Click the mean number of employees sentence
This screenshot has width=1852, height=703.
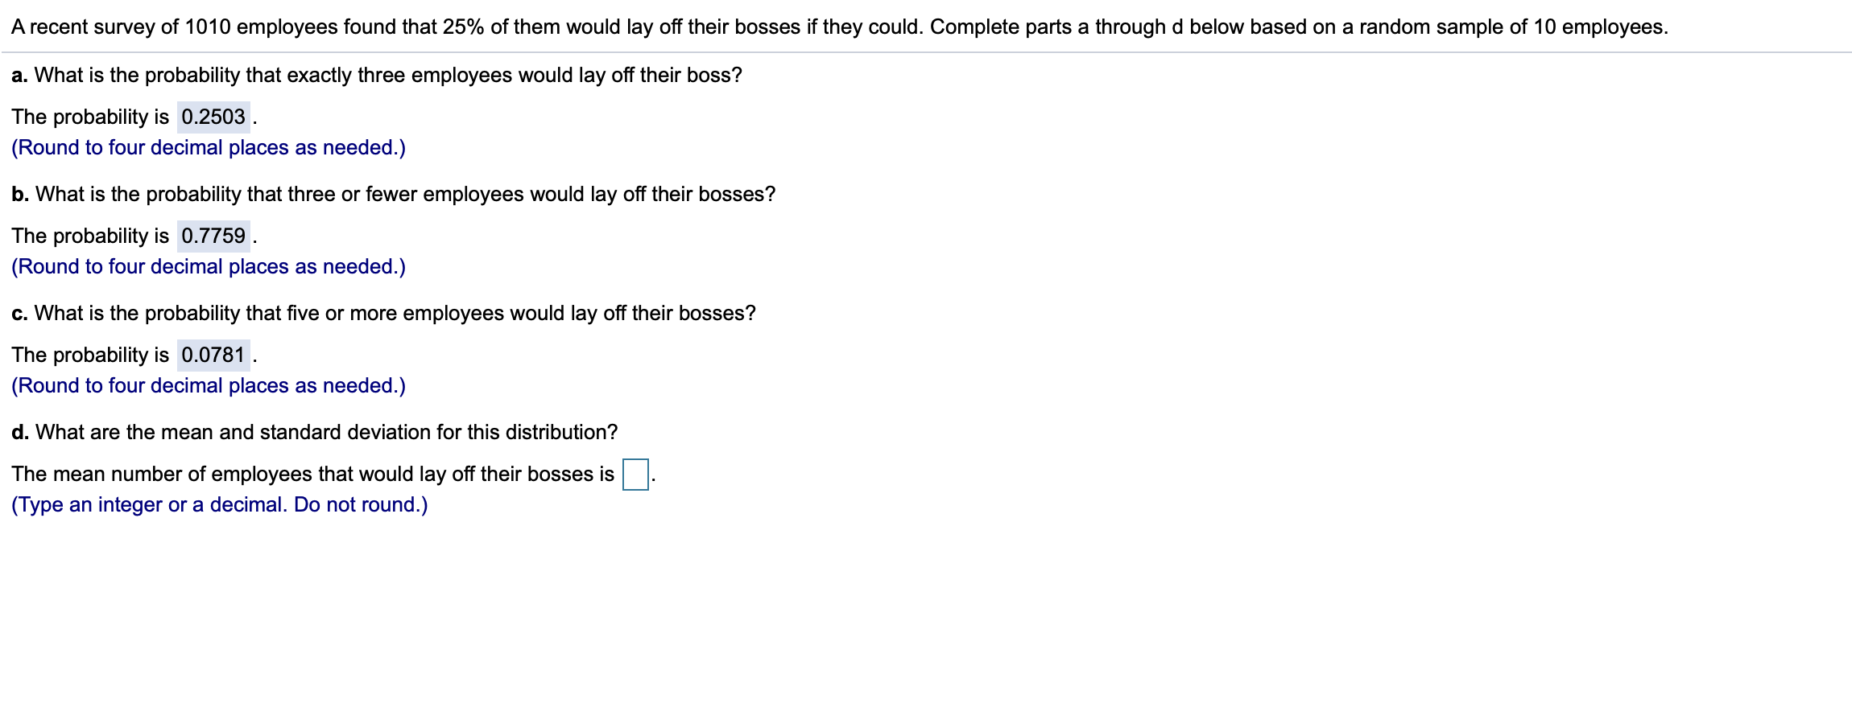[314, 474]
